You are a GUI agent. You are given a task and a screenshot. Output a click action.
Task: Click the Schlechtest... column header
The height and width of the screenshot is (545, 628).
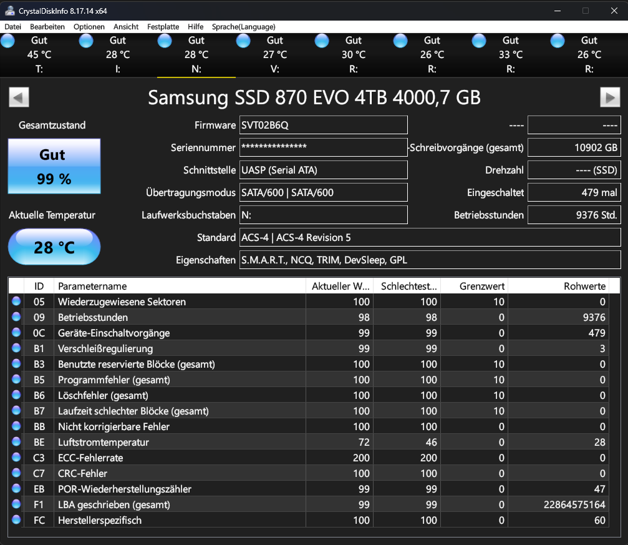[x=407, y=286]
